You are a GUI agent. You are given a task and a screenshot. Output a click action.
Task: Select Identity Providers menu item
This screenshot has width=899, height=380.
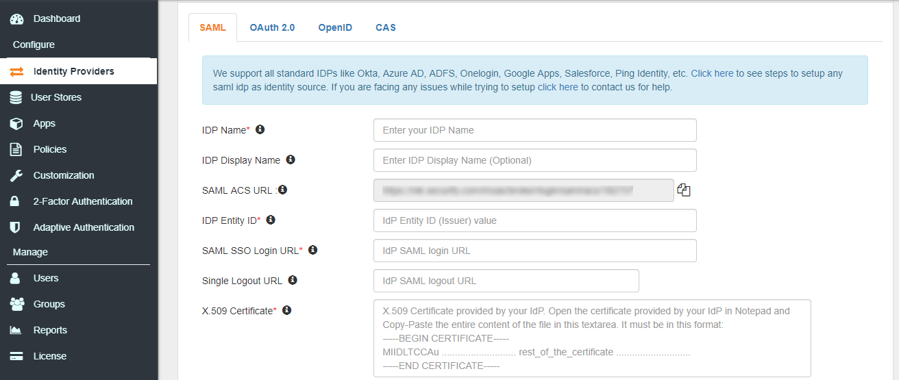pos(79,71)
